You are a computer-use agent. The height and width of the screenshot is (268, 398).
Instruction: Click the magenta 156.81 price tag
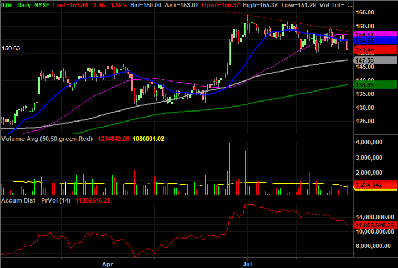pos(375,34)
